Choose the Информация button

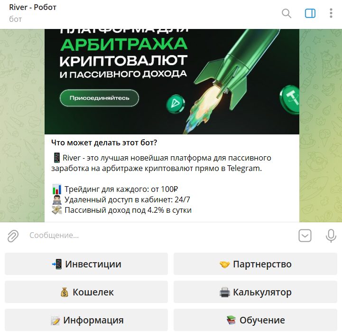pyautogui.click(x=86, y=320)
